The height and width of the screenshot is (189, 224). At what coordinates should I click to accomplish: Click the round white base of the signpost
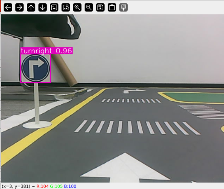tap(37, 125)
